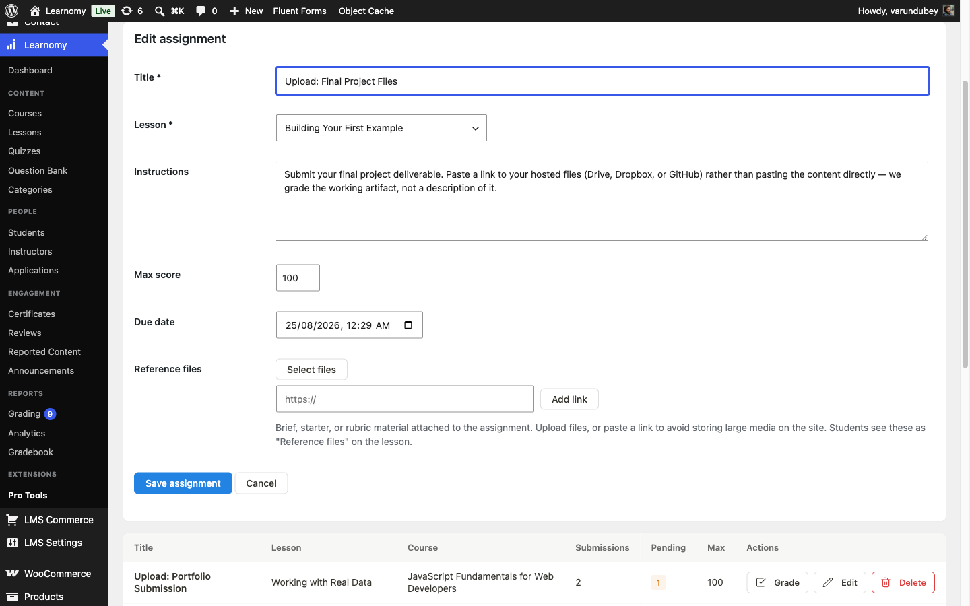Open Reviews in sidebar
This screenshot has width=970, height=606.
click(25, 333)
